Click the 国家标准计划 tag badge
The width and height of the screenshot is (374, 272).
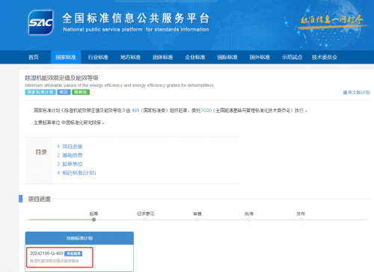(40, 92)
